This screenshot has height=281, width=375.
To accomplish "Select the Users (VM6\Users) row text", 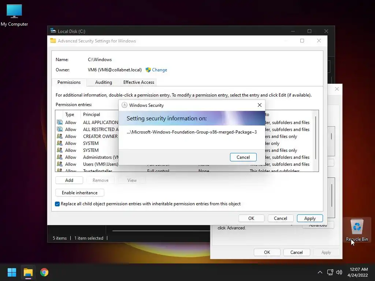I will (x=101, y=164).
